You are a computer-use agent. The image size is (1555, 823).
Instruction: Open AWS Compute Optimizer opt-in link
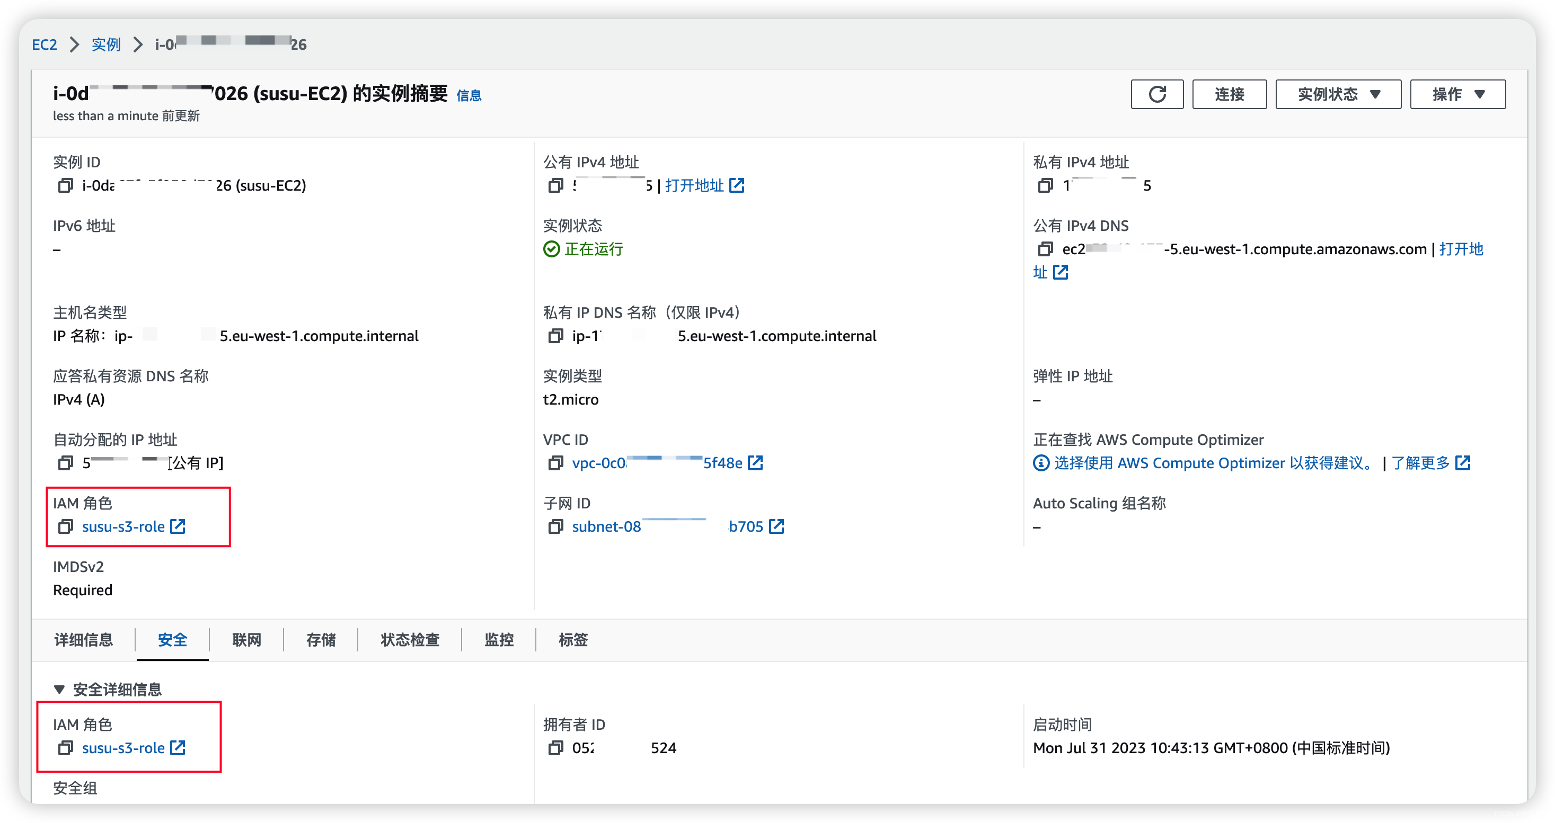click(1214, 463)
